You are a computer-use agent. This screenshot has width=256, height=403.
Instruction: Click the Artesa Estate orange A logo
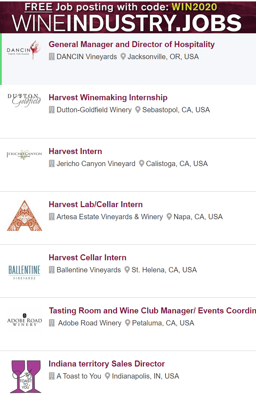[x=24, y=216]
